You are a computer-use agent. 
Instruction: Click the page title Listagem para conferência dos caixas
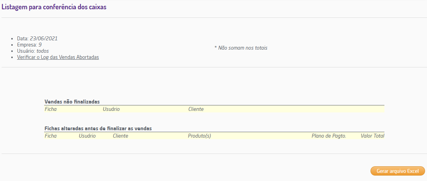coord(54,7)
